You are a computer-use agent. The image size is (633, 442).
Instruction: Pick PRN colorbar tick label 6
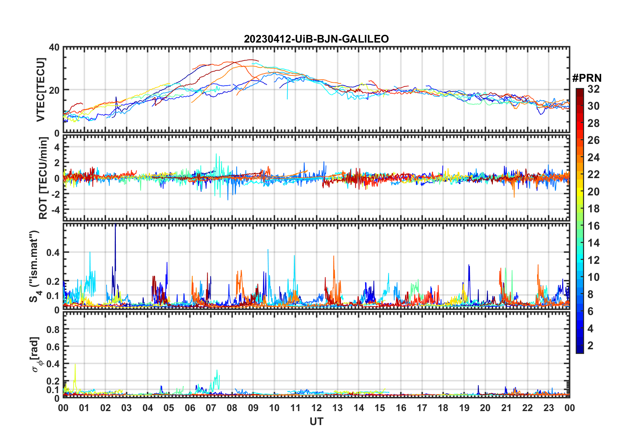point(590,311)
